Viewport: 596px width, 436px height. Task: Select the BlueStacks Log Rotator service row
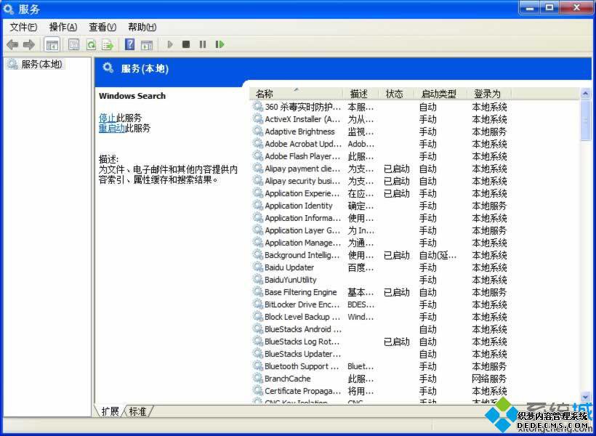tap(380, 342)
